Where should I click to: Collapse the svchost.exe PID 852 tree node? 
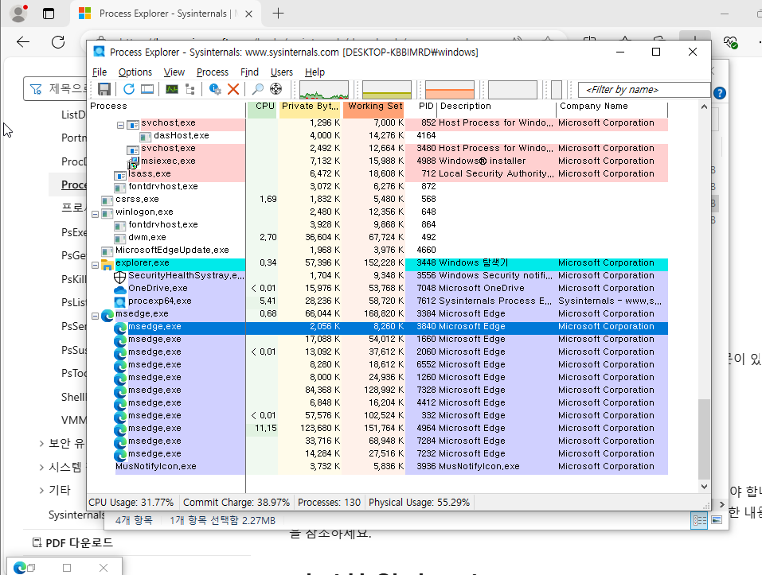coord(120,125)
